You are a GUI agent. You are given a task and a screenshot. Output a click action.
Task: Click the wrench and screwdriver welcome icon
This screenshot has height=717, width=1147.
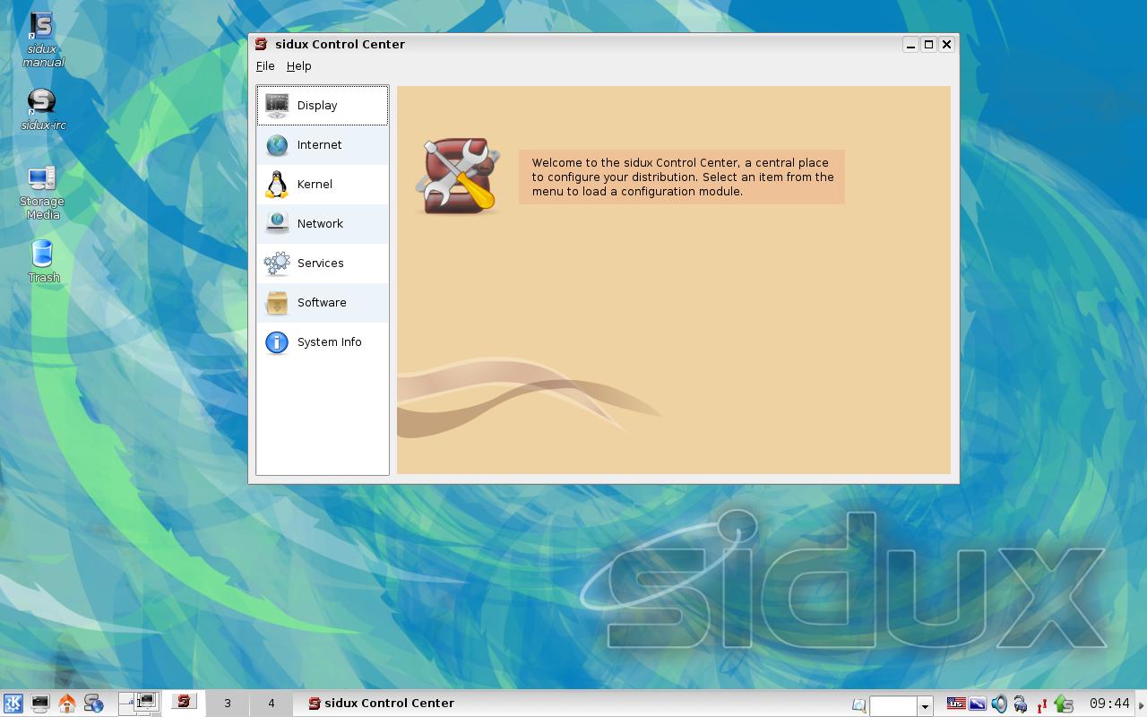click(x=458, y=176)
